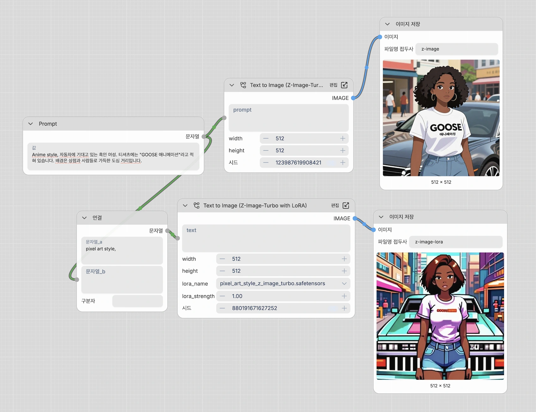Viewport: 536px width, 412px height.
Task: Collapse the z-image-lora 이미지 저장 node
Action: (x=381, y=217)
